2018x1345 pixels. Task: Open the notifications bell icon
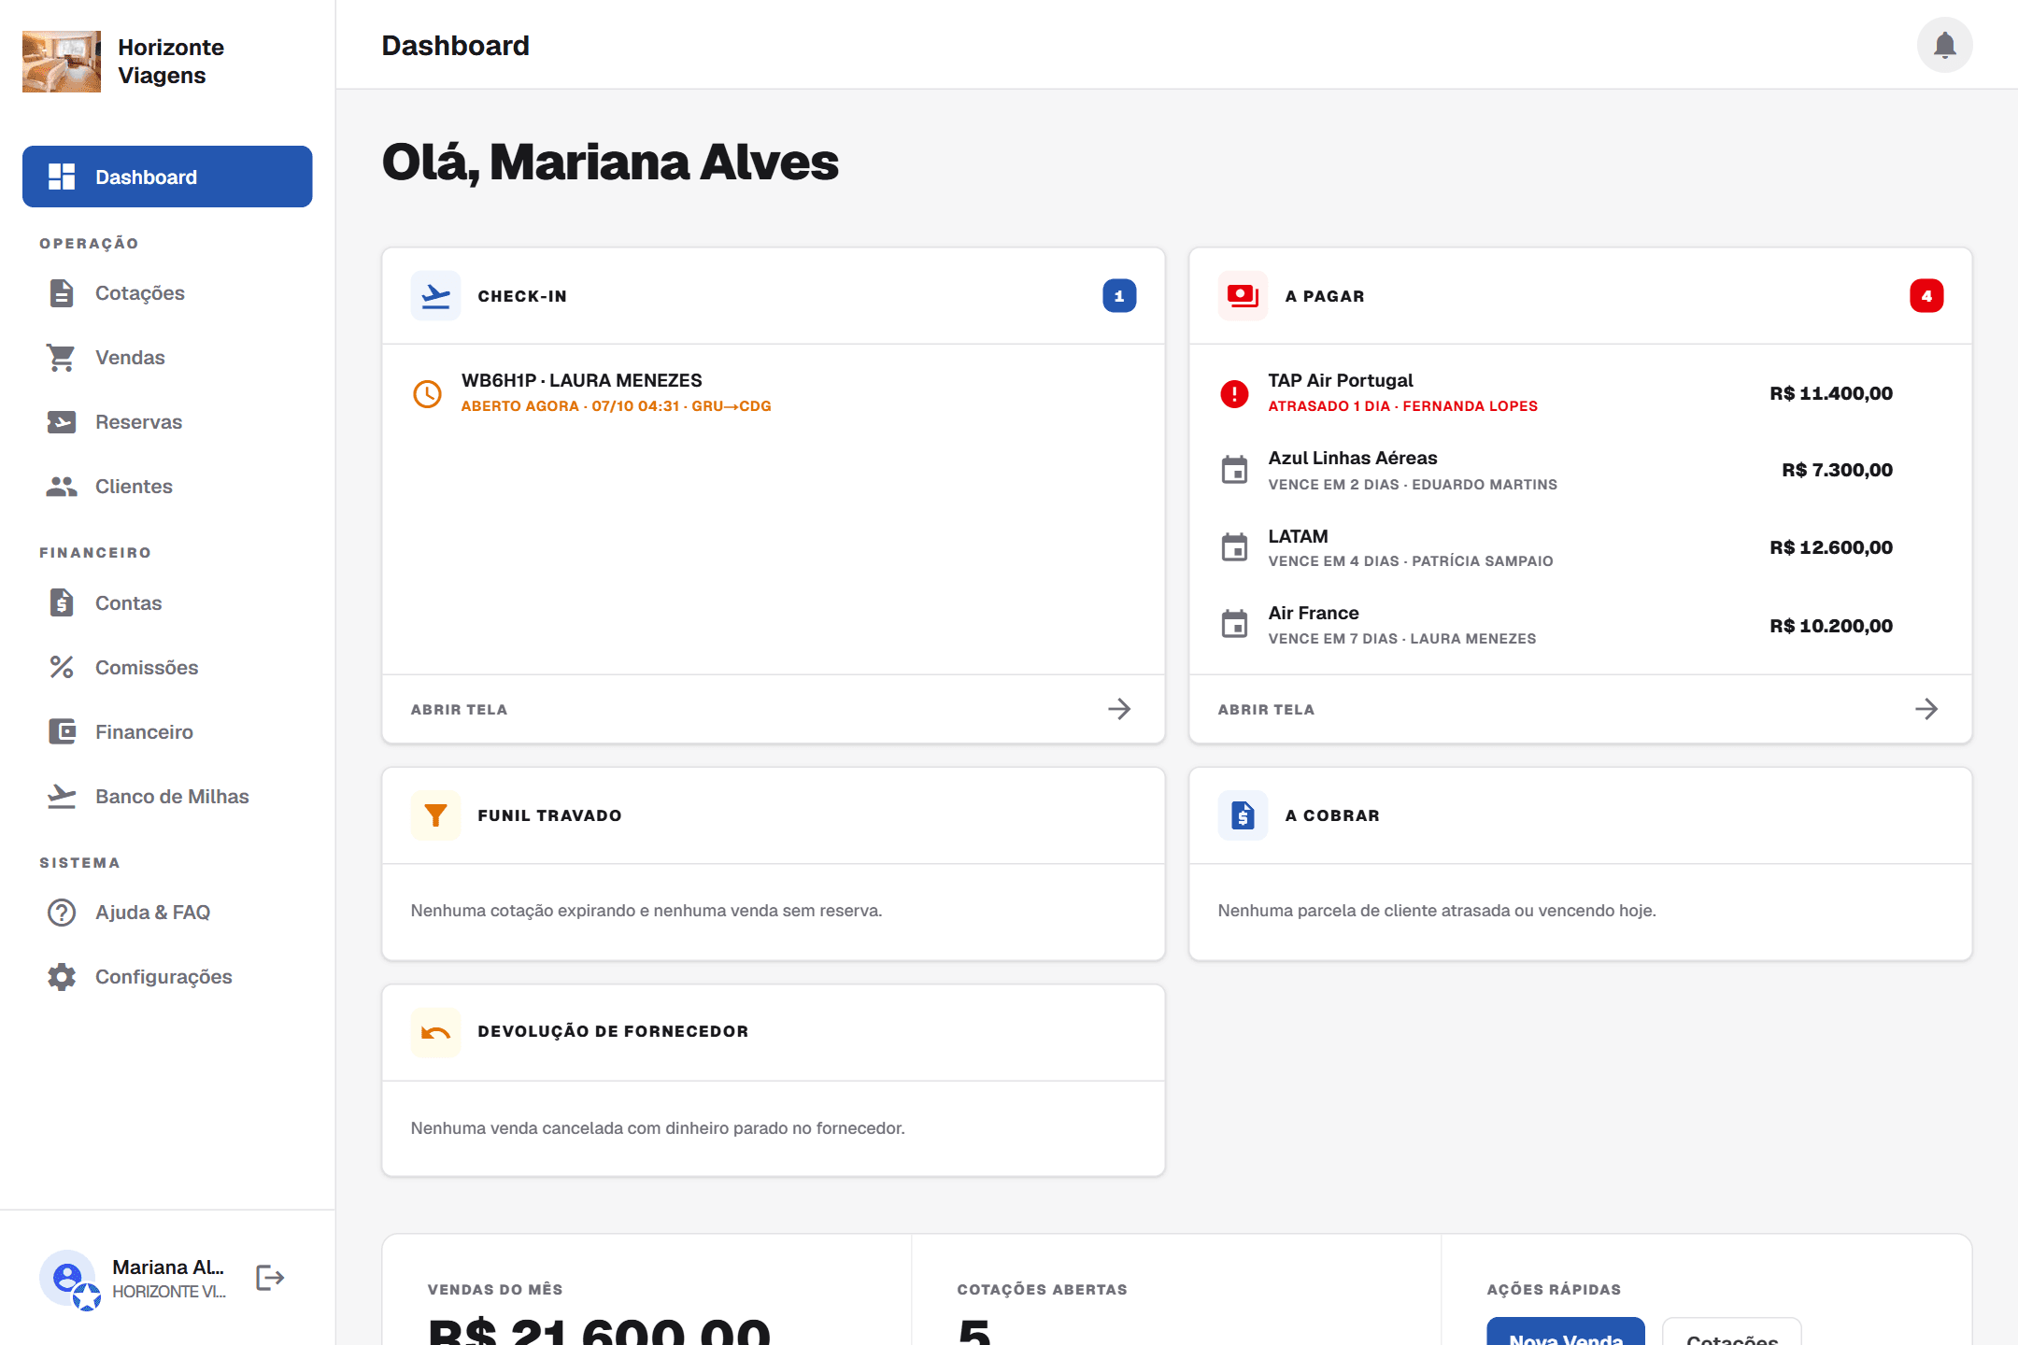(1944, 45)
